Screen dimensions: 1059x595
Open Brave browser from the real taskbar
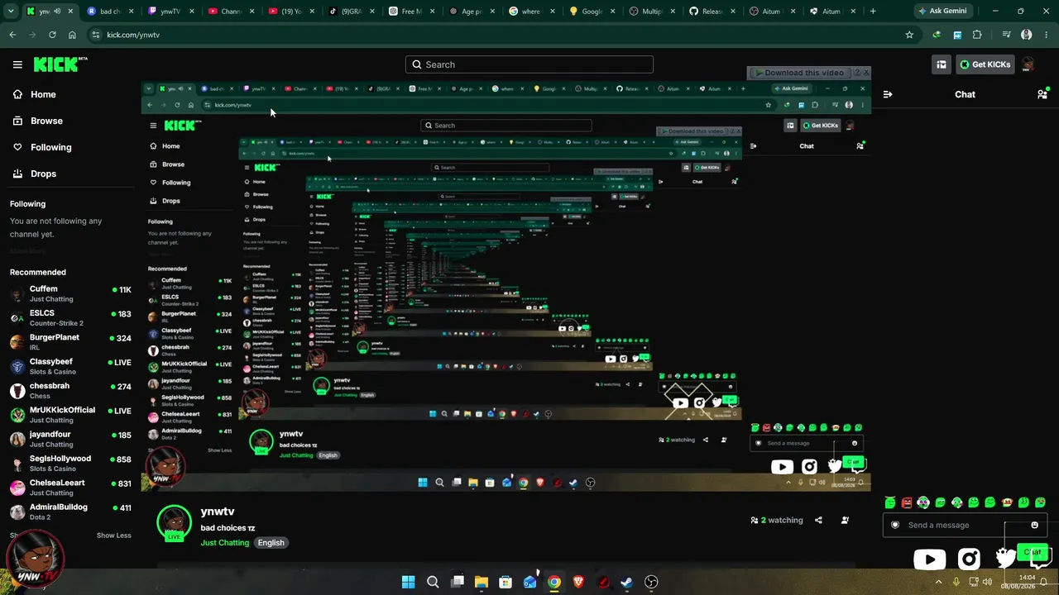tap(578, 582)
